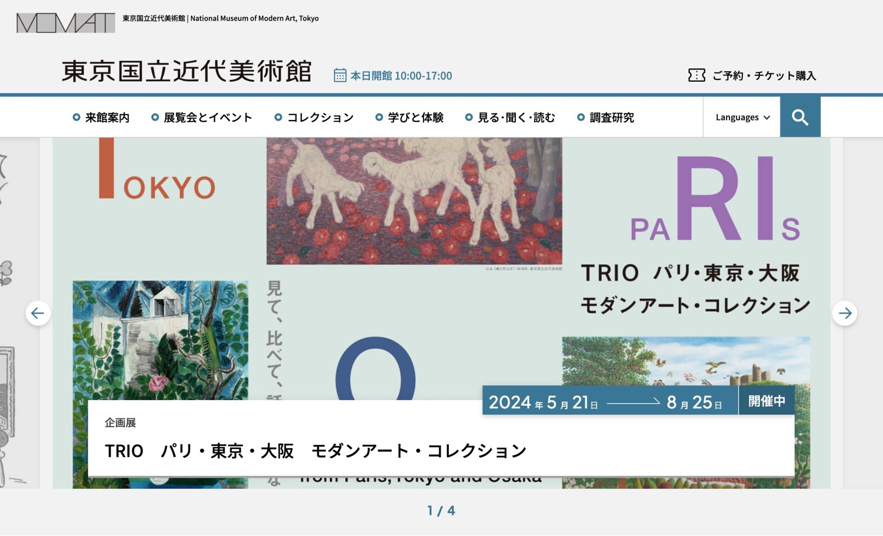Open 展覧会とイベント menu
Image resolution: width=883 pixels, height=536 pixels.
[x=202, y=118]
